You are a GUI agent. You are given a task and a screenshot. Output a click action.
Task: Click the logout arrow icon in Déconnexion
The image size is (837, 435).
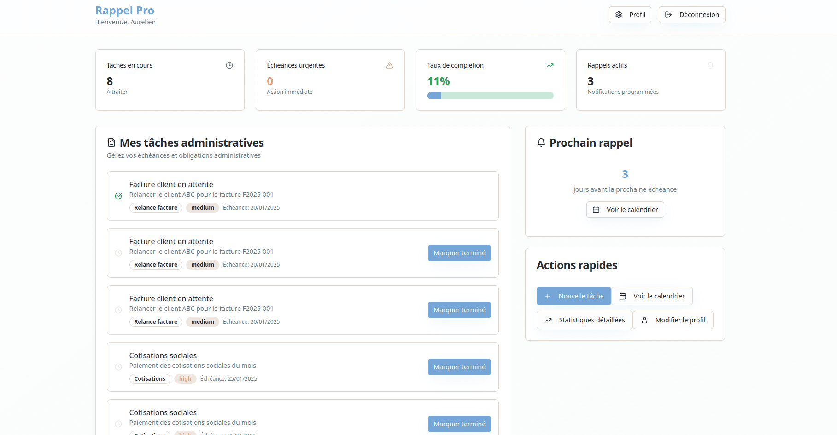point(668,15)
